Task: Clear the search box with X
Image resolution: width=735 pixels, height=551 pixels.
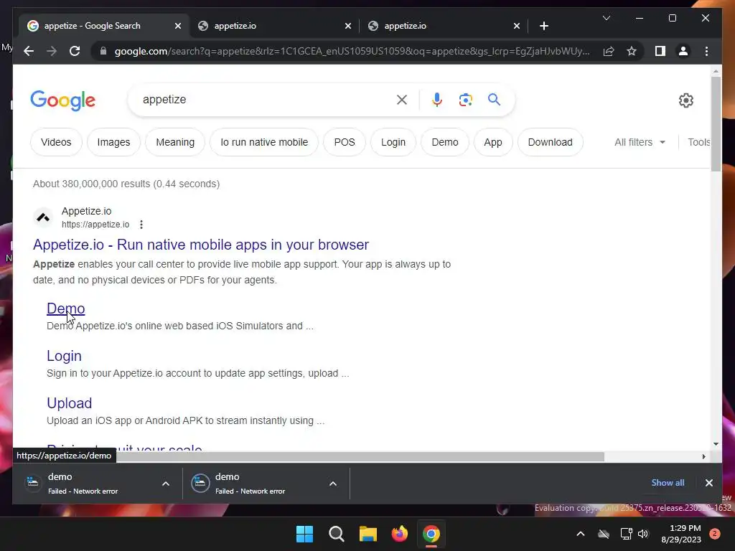Action: click(402, 100)
